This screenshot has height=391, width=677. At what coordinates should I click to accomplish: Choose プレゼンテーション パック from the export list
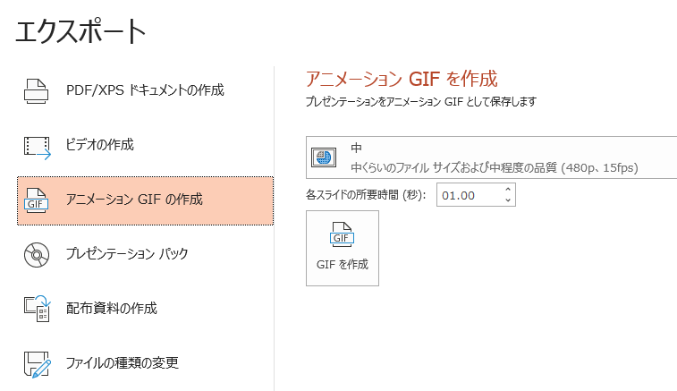coord(127,254)
